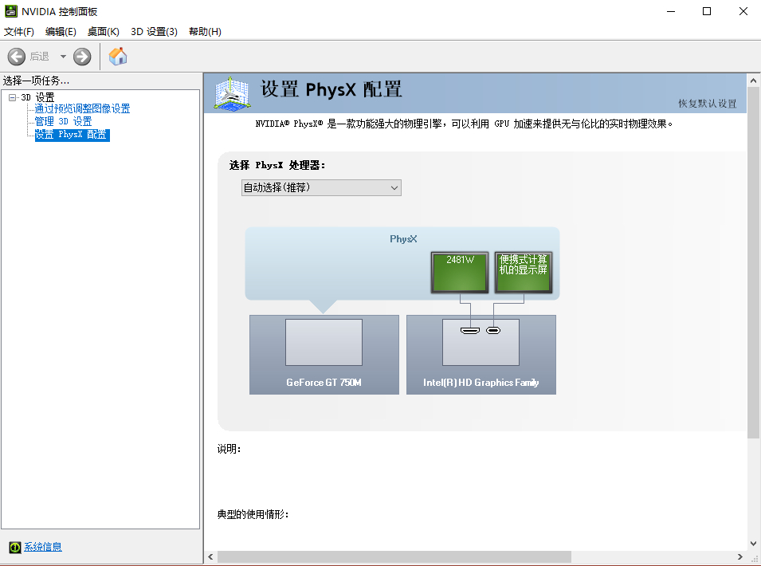
Task: Click the NVIDIA title bar icon
Action: coord(10,11)
